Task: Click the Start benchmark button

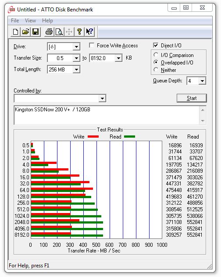Action: [192, 98]
